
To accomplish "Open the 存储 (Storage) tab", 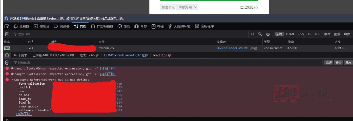I will coord(157,26).
